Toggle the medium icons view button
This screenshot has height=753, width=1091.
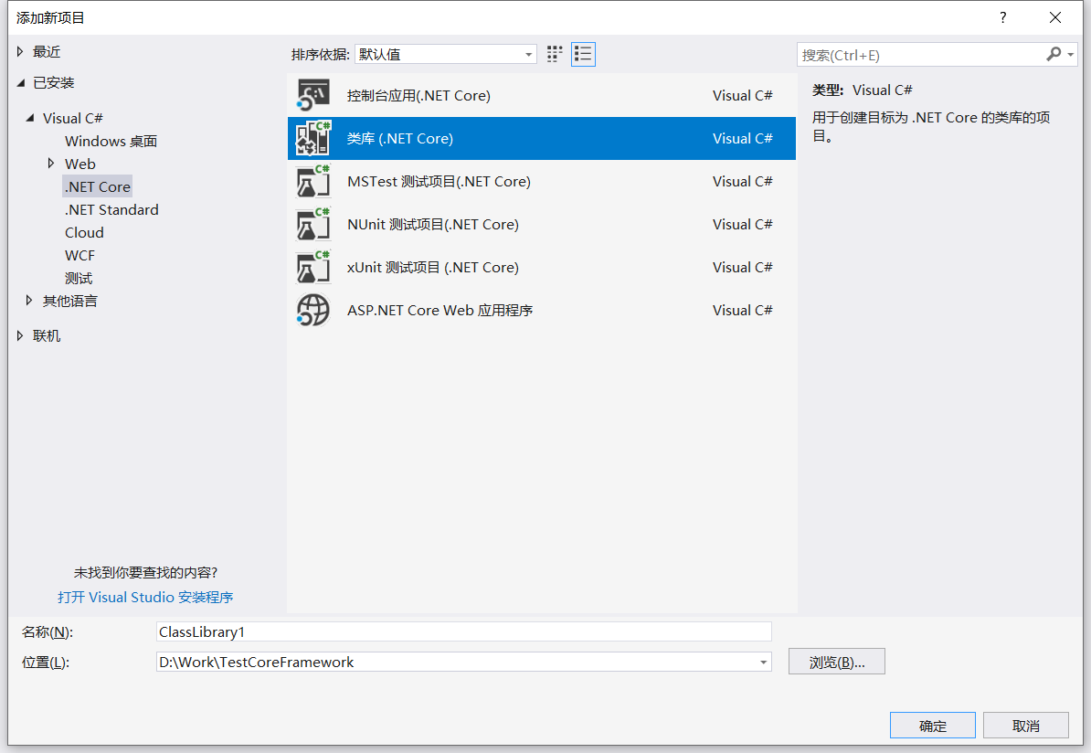coord(554,54)
